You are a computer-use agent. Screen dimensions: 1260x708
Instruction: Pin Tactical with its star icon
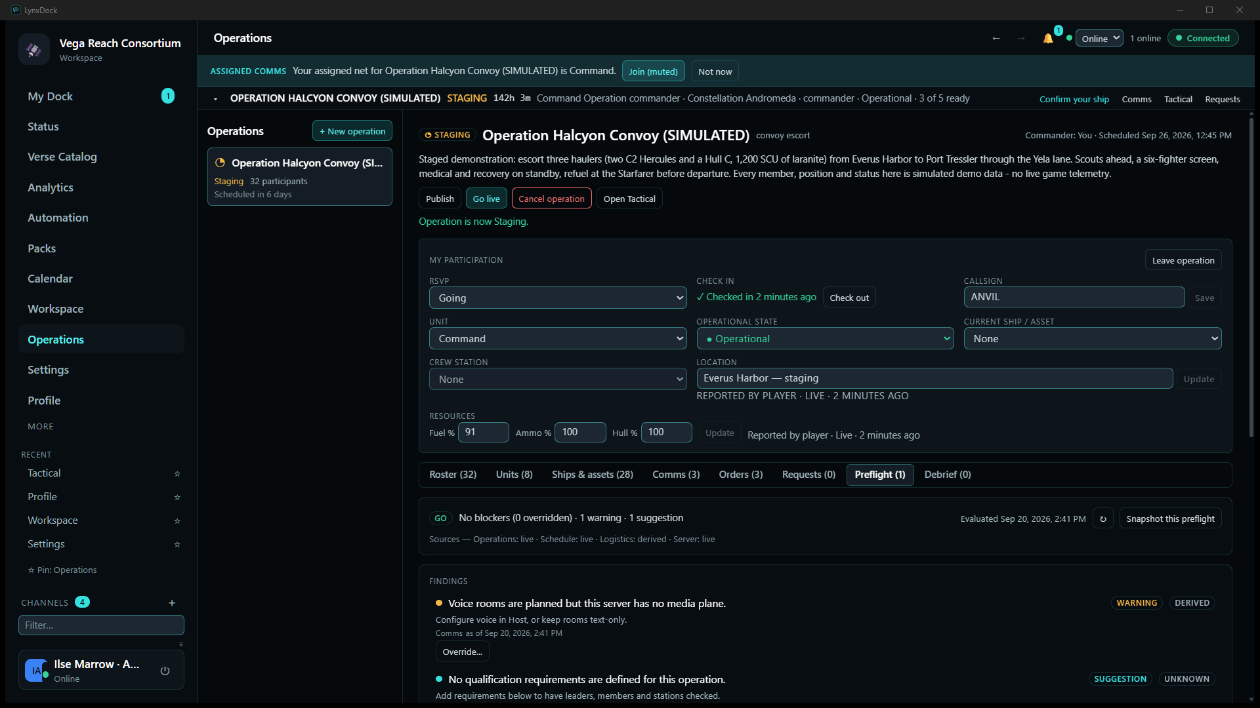pyautogui.click(x=177, y=474)
